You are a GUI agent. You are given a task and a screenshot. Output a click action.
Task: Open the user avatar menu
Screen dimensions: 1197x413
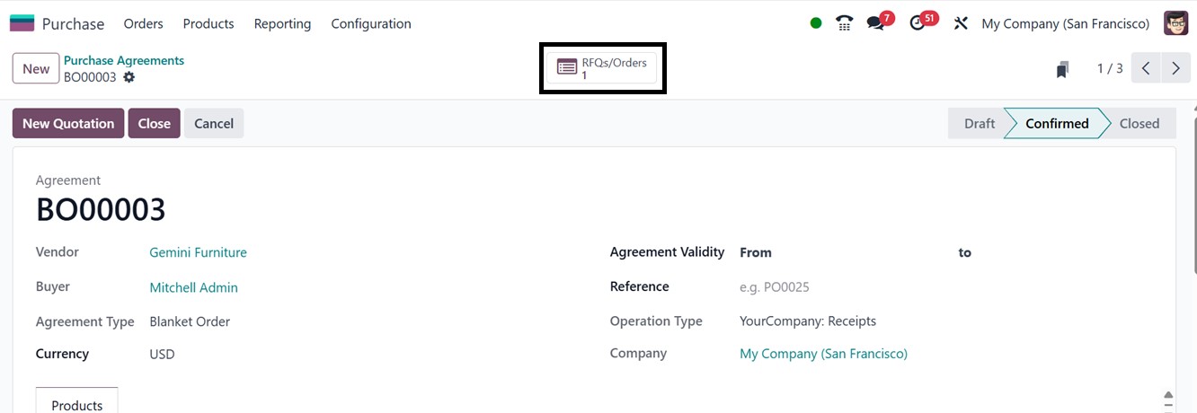point(1175,23)
